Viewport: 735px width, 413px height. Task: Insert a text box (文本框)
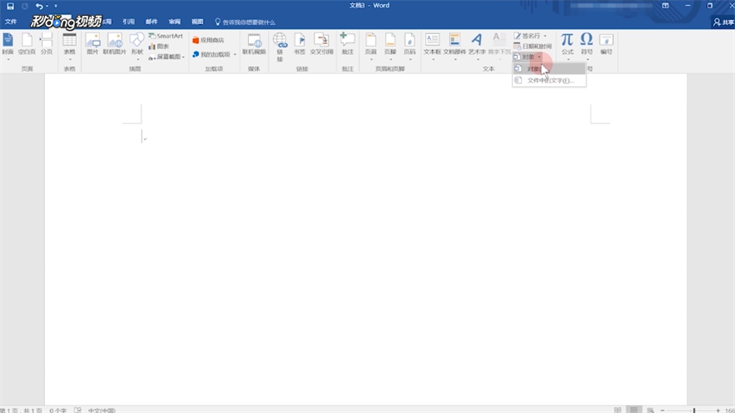click(432, 46)
